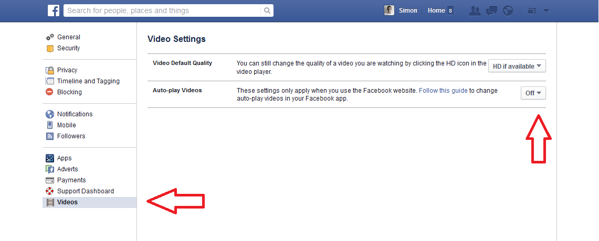Click the Adverts icon
Viewport: 599px width, 241px height.
pyautogui.click(x=50, y=169)
